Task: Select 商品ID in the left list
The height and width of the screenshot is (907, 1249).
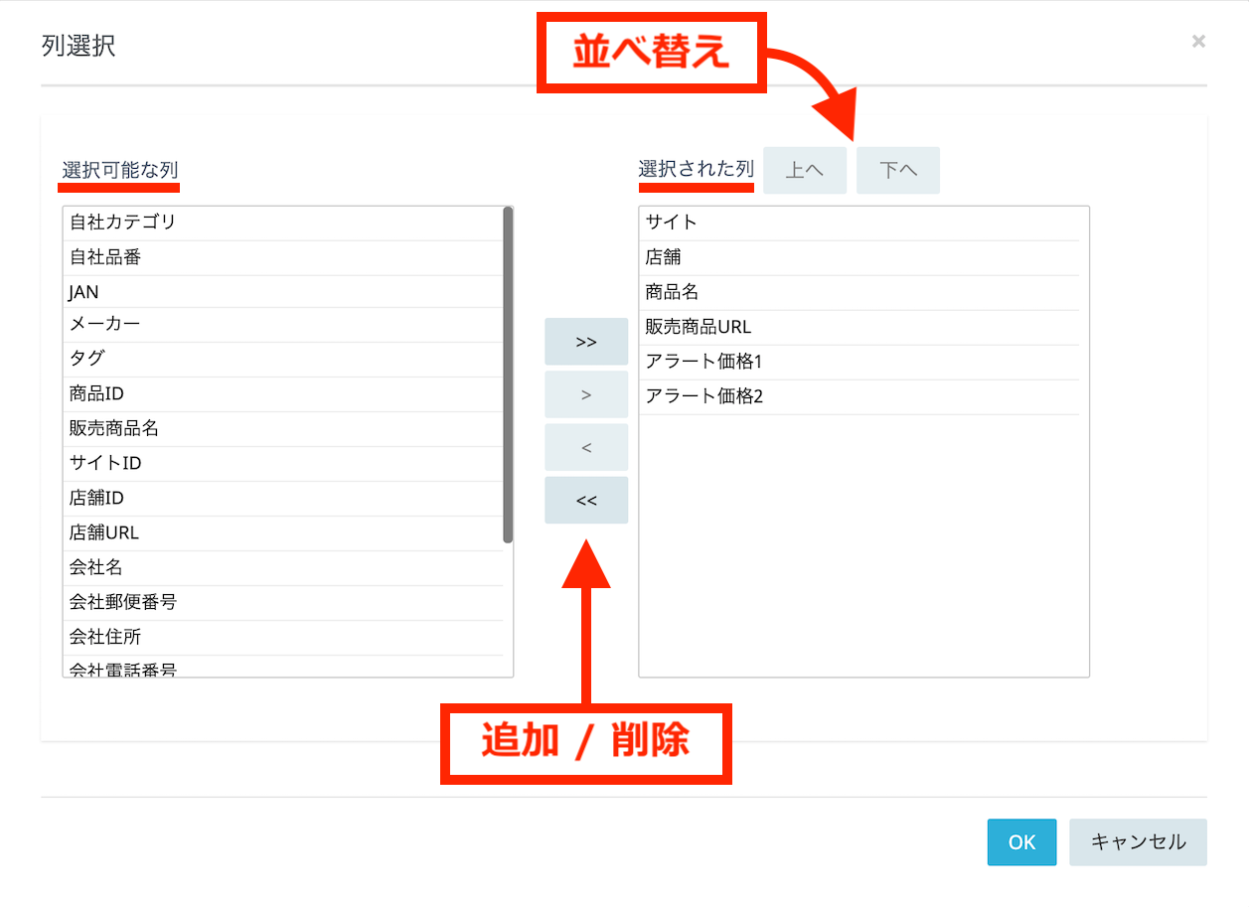Action: click(x=96, y=393)
